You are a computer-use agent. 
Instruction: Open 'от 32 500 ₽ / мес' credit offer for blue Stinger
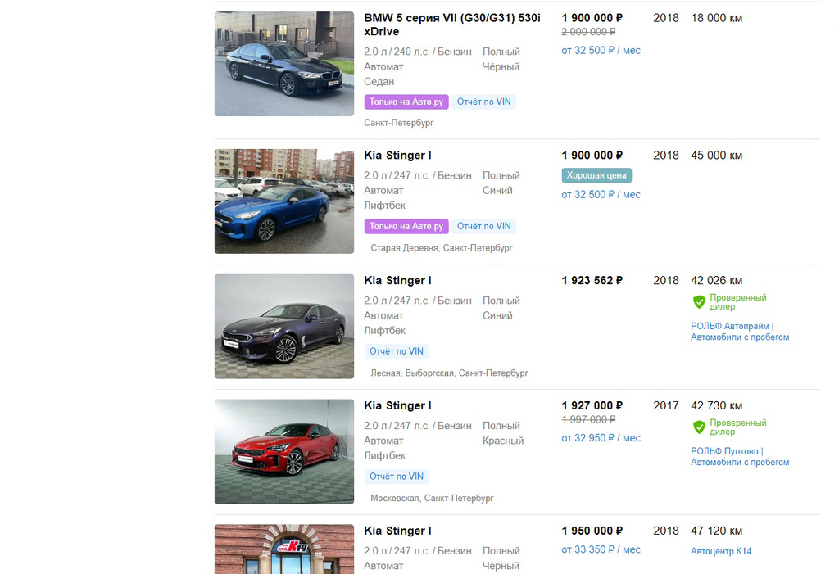[x=601, y=195]
